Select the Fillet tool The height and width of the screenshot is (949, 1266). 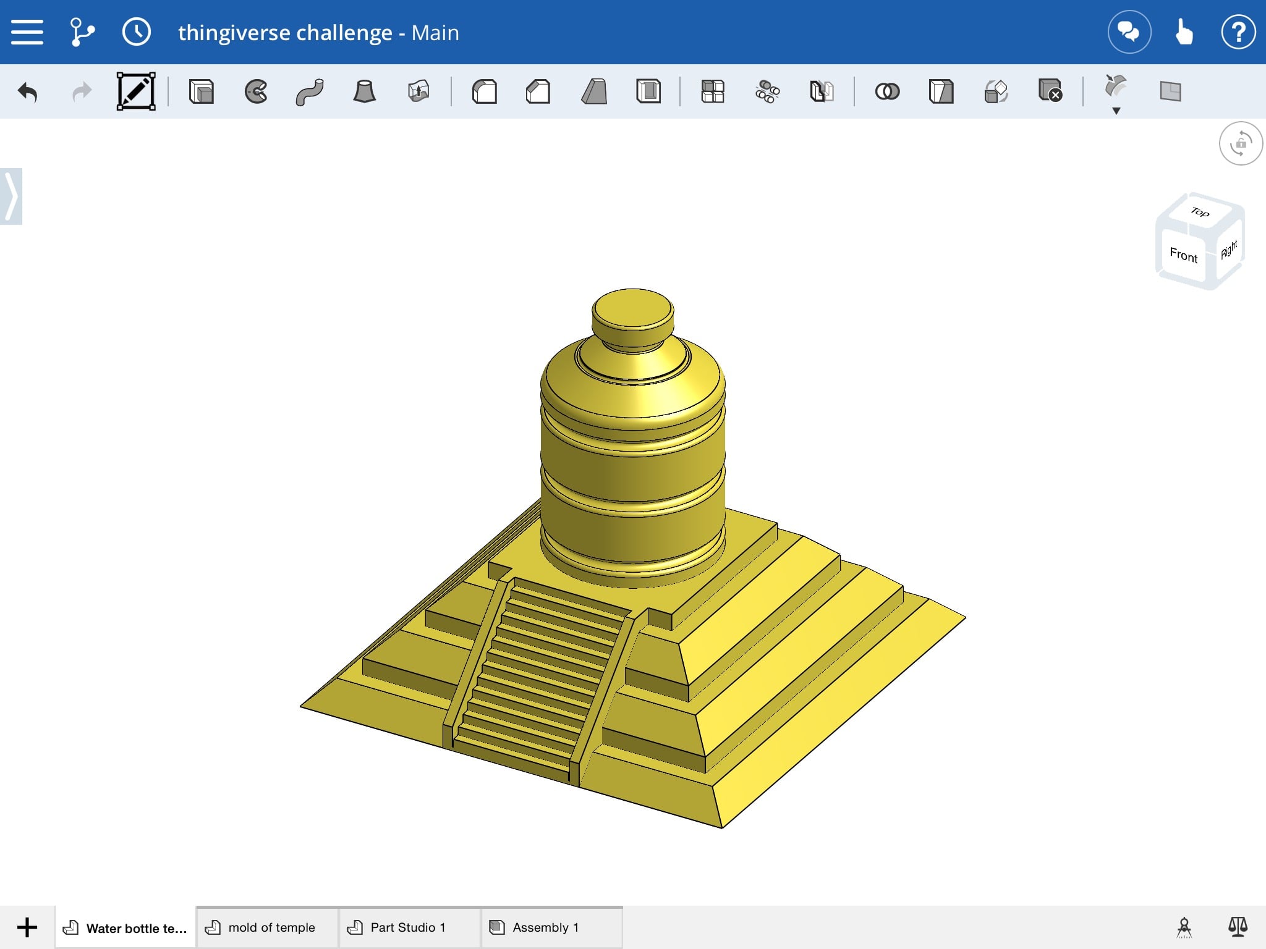(484, 91)
